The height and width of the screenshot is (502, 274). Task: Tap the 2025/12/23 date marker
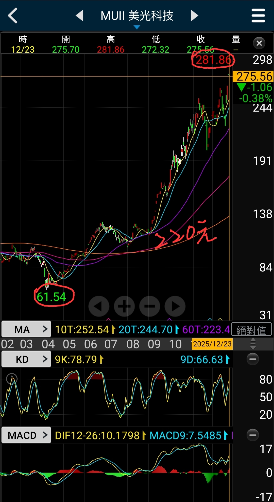212,344
